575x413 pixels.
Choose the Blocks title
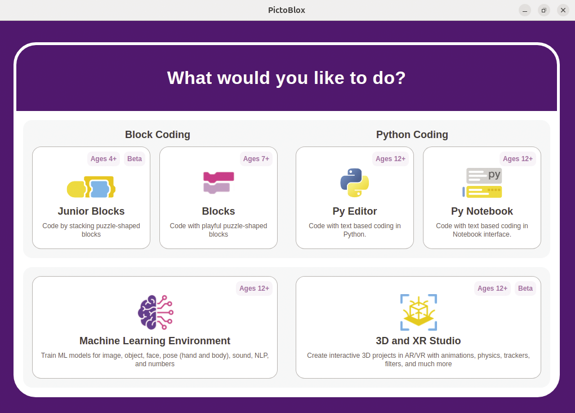coord(219,211)
